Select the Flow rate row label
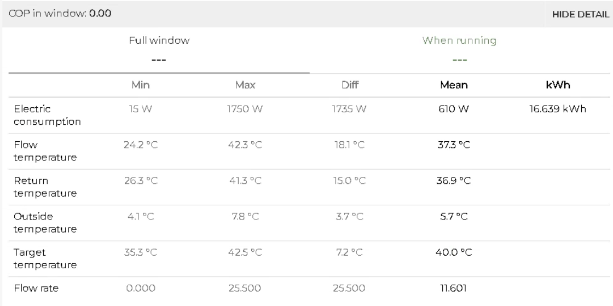 pos(36,288)
